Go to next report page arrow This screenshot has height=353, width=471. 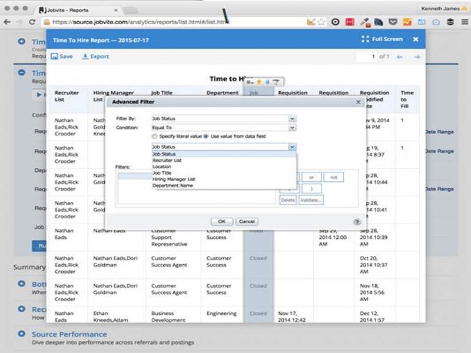click(417, 57)
